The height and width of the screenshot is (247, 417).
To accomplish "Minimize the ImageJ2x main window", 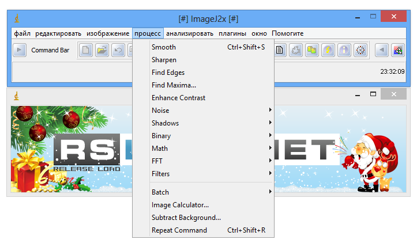I will pos(358,17).
